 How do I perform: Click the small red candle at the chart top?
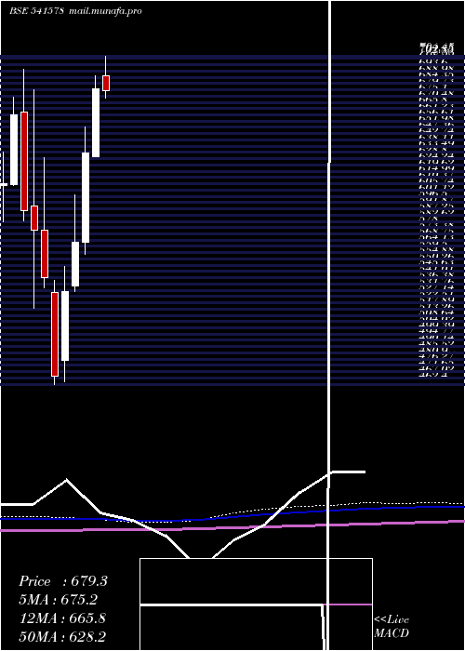click(x=106, y=83)
